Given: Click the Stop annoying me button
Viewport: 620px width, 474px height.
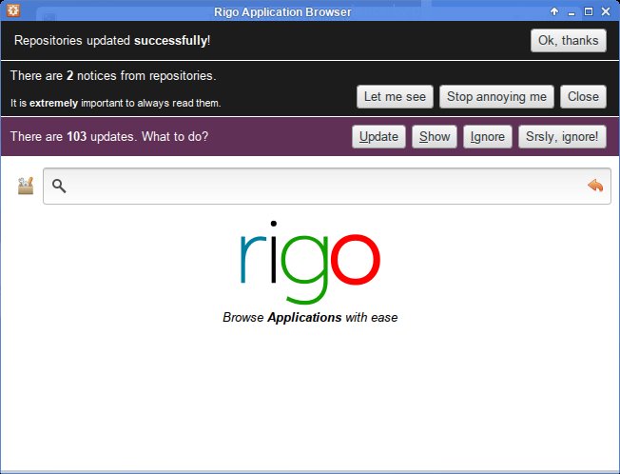Looking at the screenshot, I should click(496, 96).
